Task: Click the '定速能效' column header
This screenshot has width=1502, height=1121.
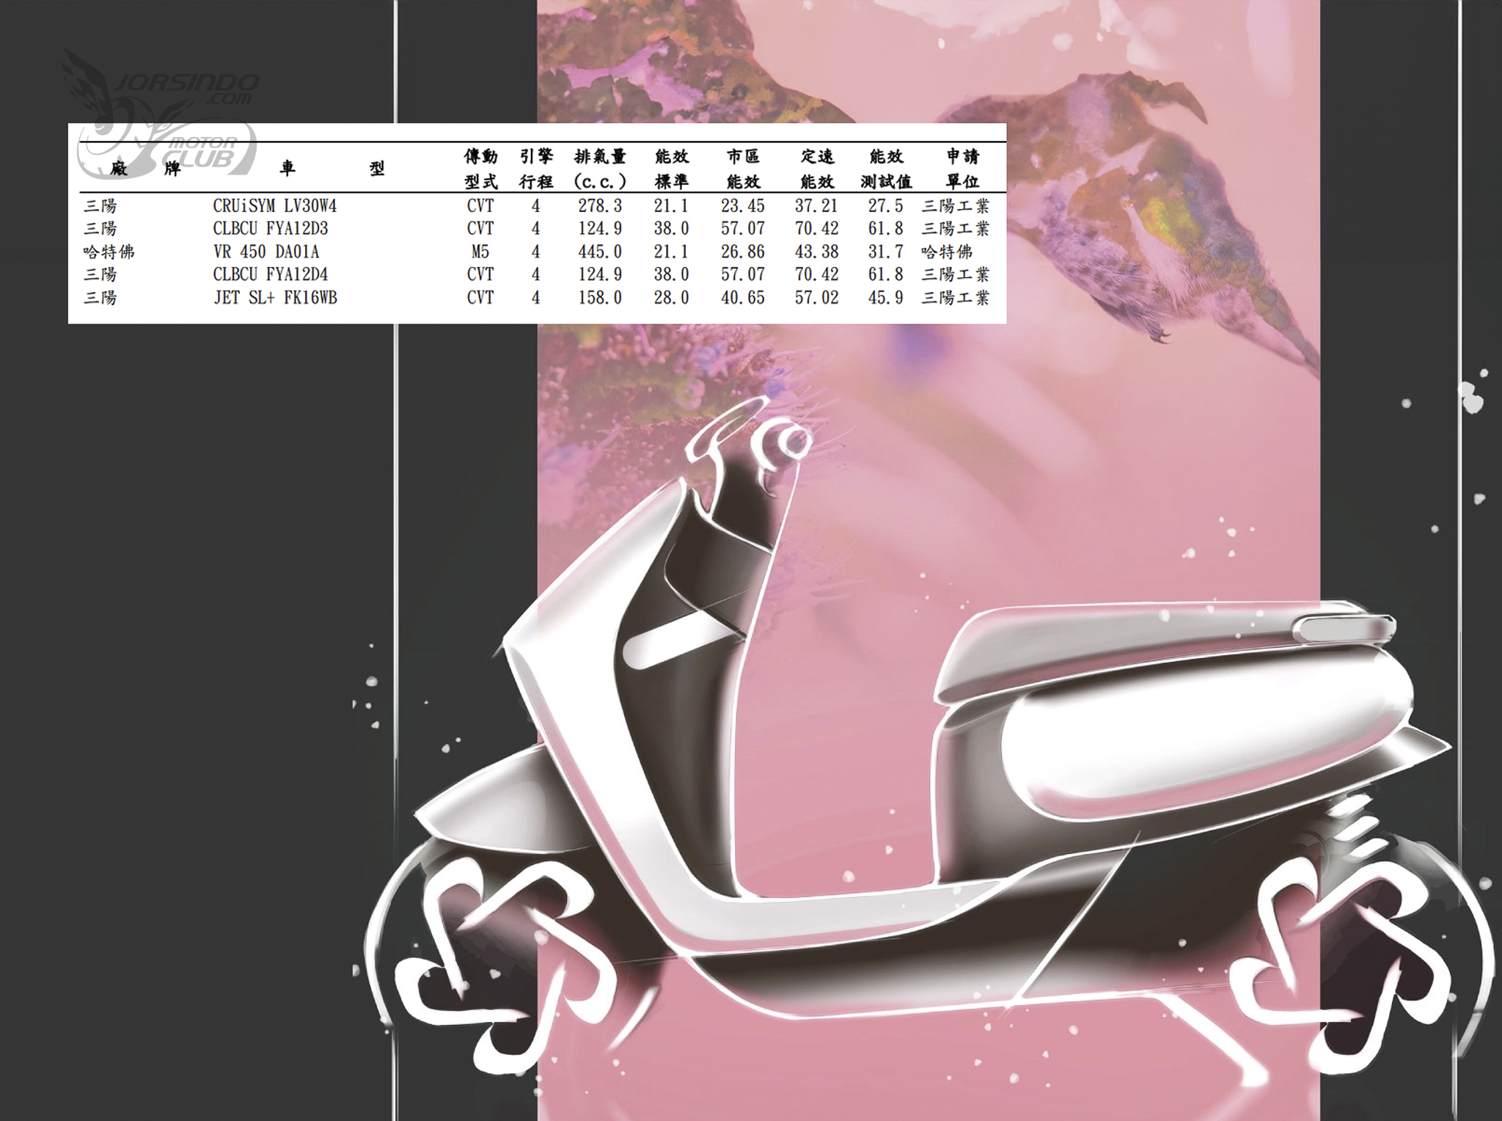Action: 818,169
